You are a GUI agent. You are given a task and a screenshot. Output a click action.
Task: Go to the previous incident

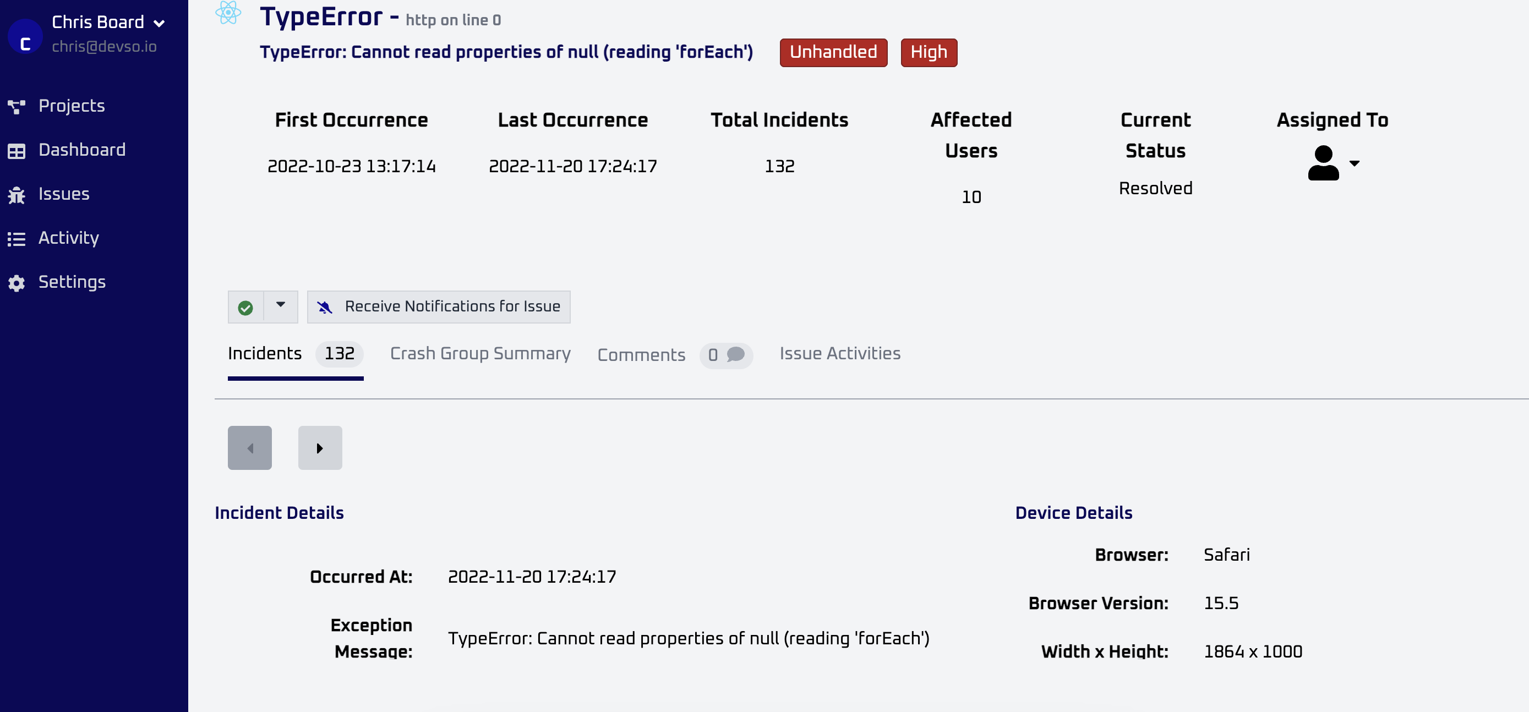250,448
